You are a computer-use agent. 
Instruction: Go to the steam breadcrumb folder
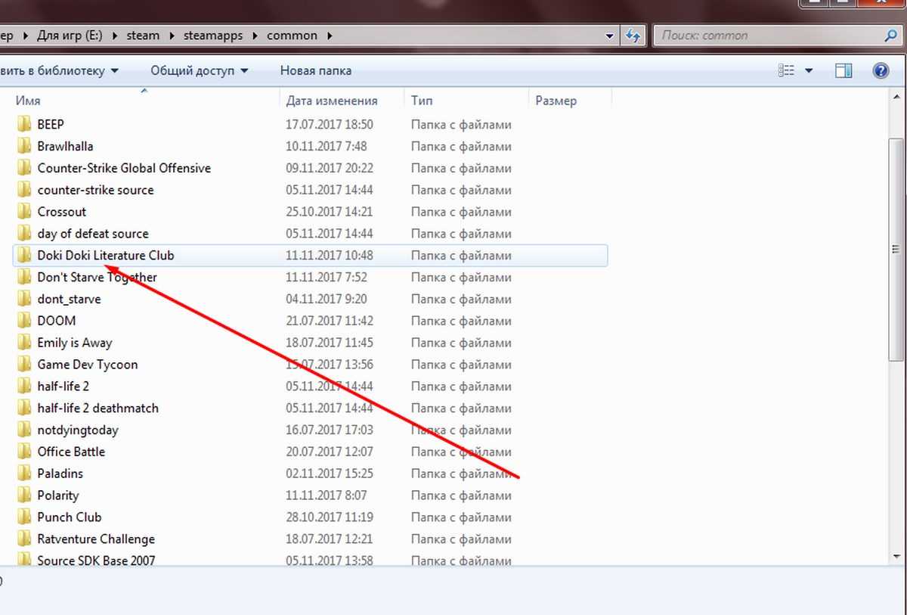[x=144, y=36]
